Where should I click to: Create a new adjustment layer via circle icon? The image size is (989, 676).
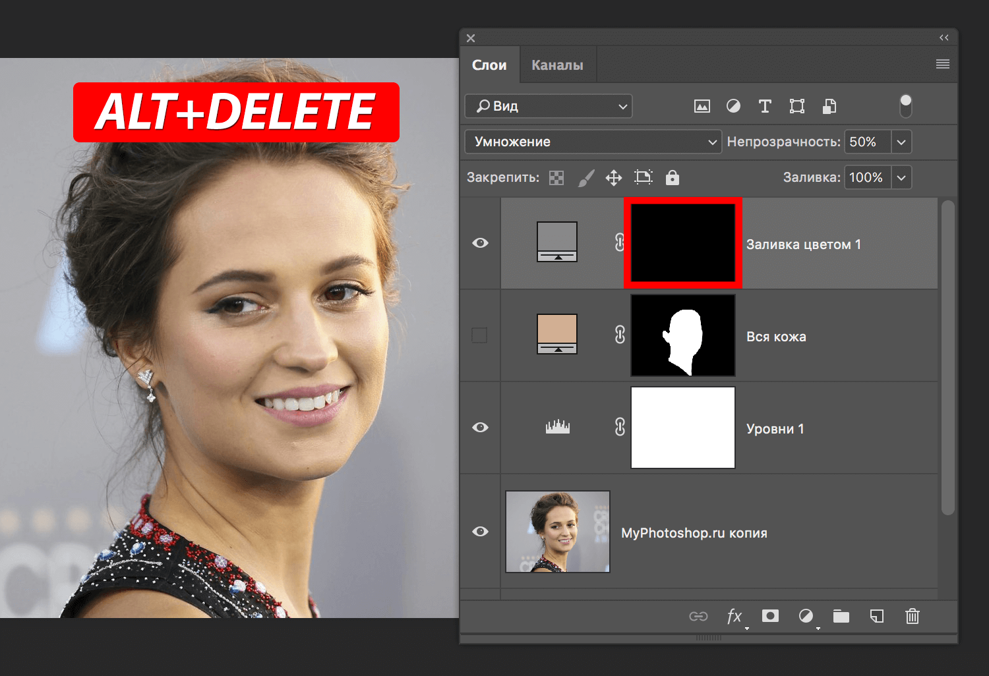806,617
